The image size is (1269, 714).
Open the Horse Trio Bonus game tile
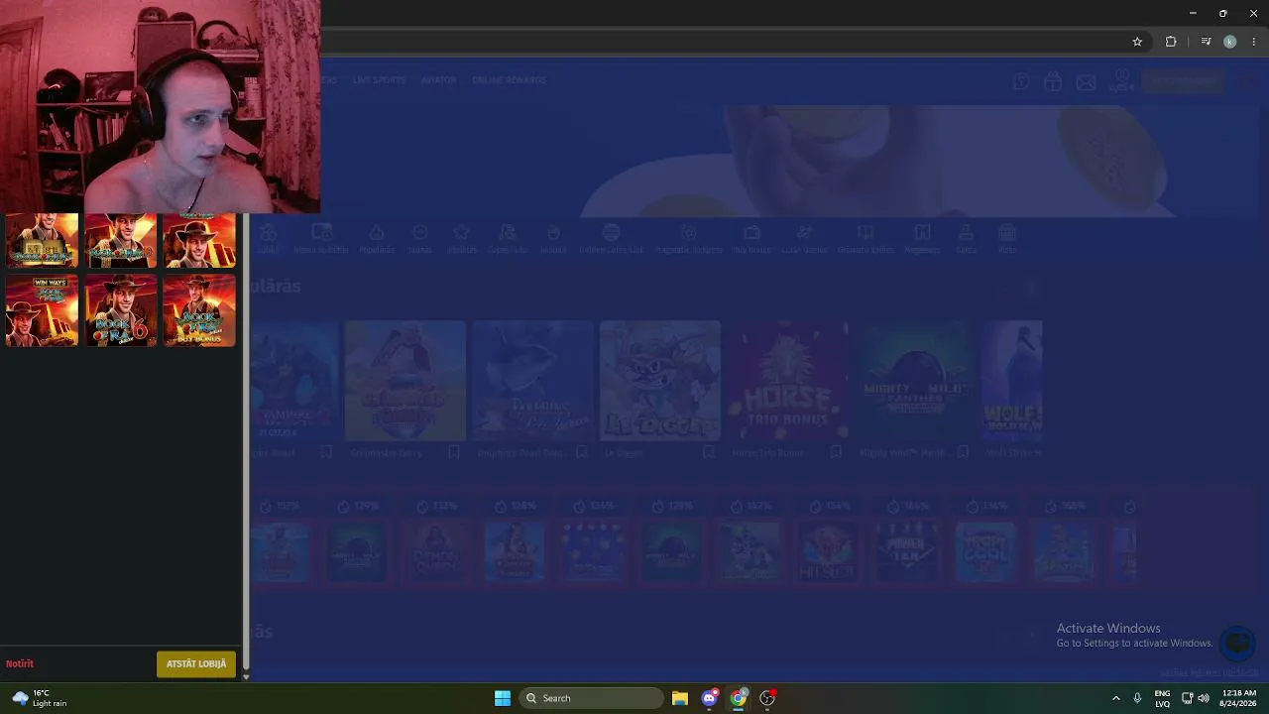point(787,381)
